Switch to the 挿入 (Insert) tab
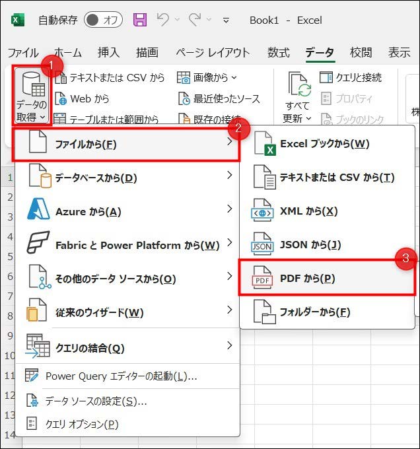Viewport: 420px width, 449px height. (108, 53)
